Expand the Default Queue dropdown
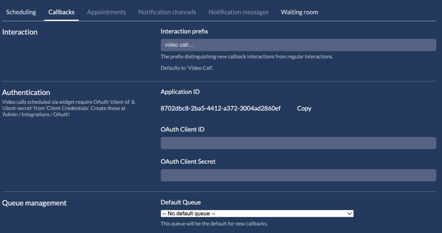 click(257, 213)
